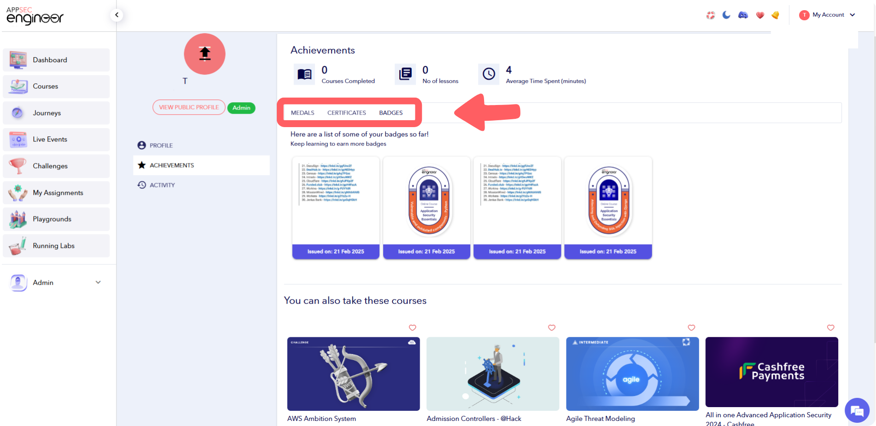Favorite the AWS Ambition System course
This screenshot has width=876, height=426.
[412, 327]
